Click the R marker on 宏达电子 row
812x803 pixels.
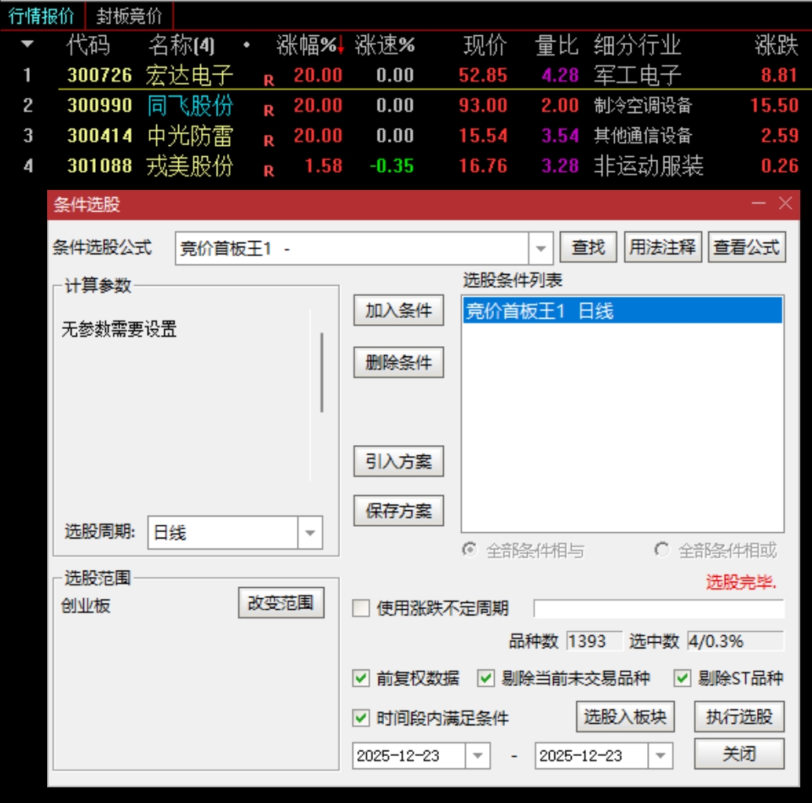pos(269,81)
